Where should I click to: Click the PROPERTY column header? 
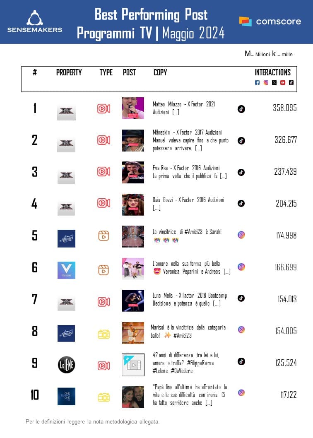pos(69,72)
